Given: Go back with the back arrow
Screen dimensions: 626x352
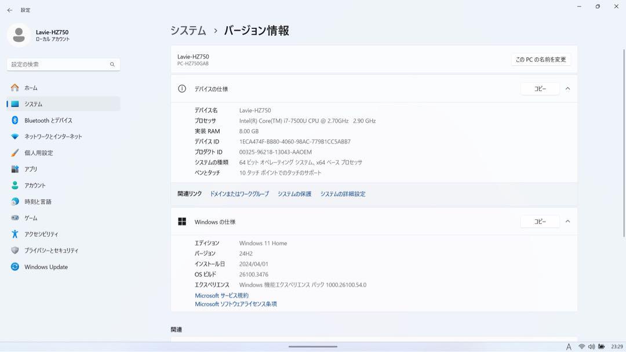Looking at the screenshot, I should 10,10.
